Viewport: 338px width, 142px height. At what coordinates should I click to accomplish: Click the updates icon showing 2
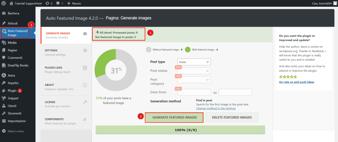click(47, 3)
